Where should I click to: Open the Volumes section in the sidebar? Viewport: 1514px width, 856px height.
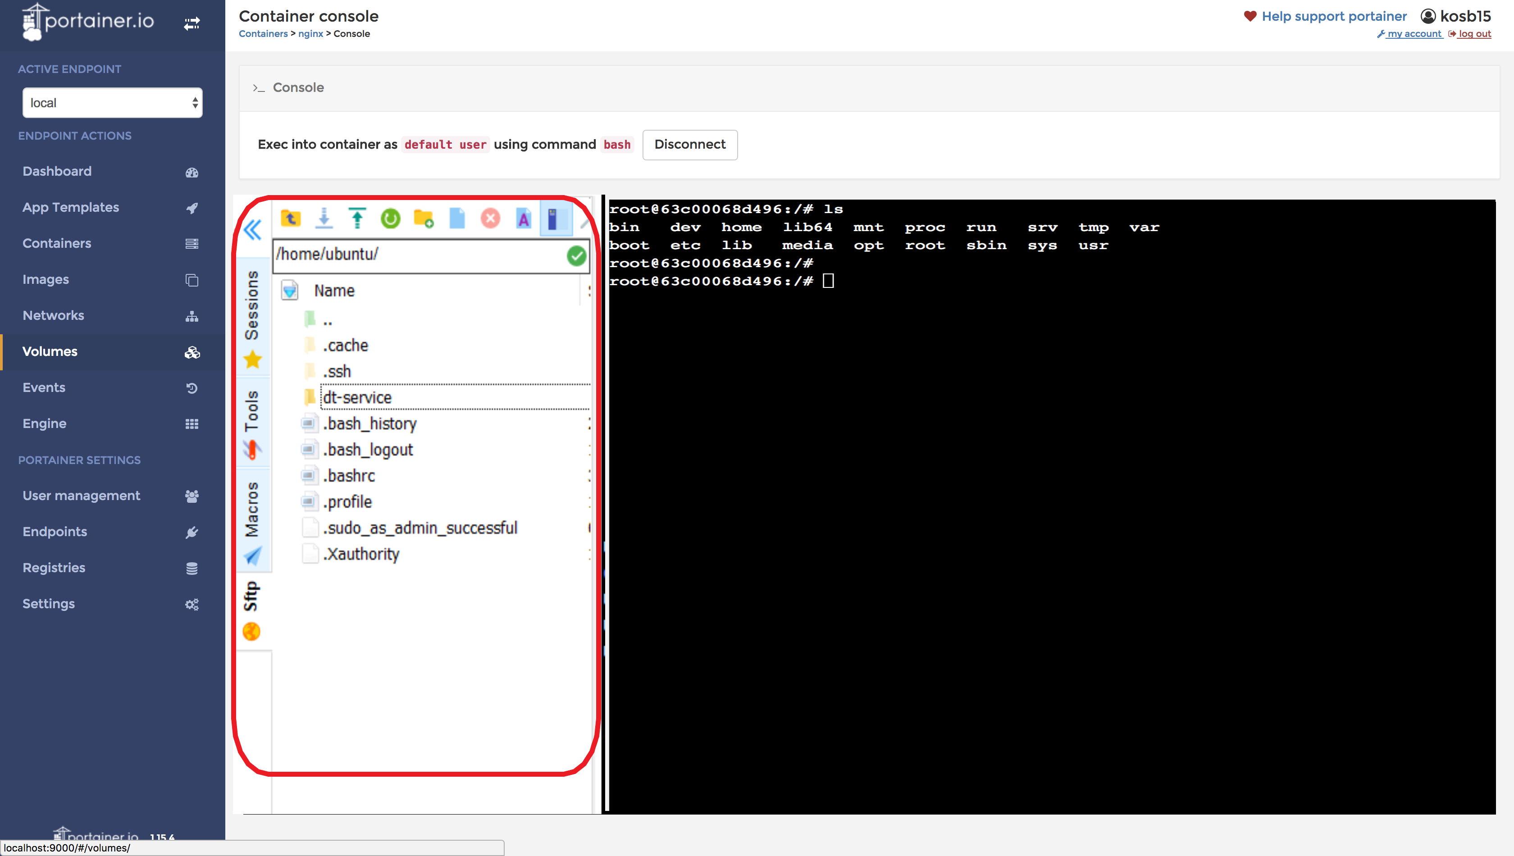click(50, 351)
